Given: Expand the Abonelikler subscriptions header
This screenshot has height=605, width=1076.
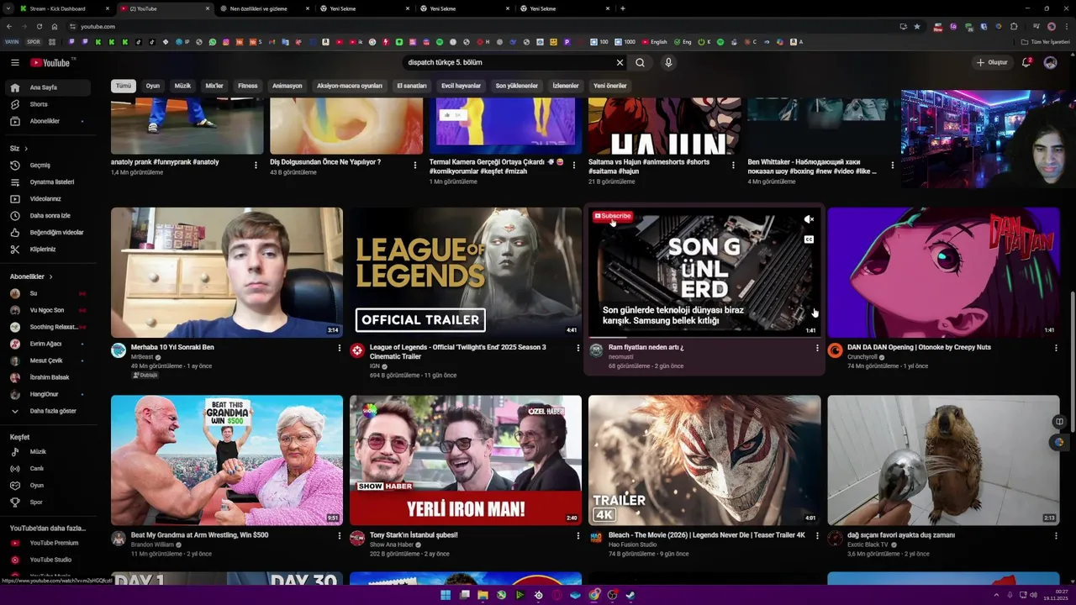Looking at the screenshot, I should 31,276.
